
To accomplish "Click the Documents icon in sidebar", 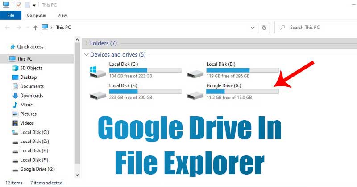I will [15, 86].
